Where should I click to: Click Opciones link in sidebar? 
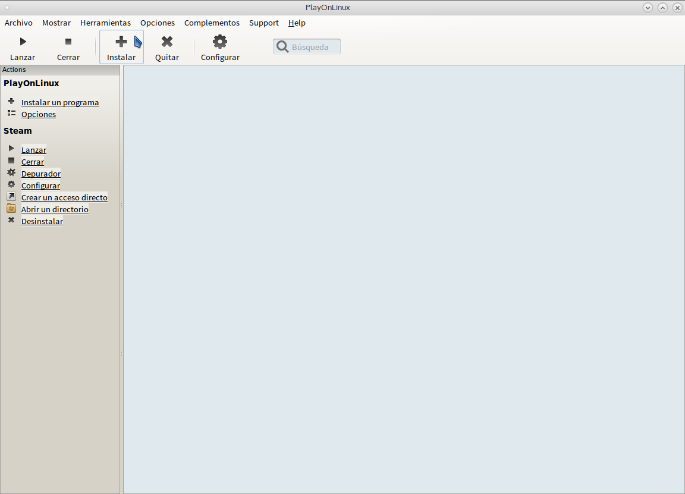pos(39,114)
